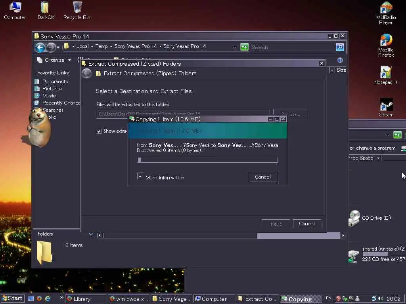The height and width of the screenshot is (304, 406).
Task: Launch Notepad++ desktop shortcut
Action: coord(386,75)
